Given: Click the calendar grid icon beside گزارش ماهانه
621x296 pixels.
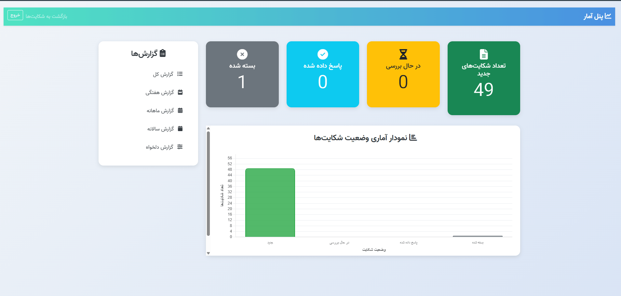Looking at the screenshot, I should (181, 110).
